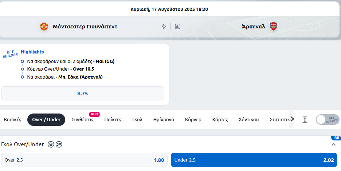Click the stacked-arrows icon next to Γκολ Over/Under

(51, 144)
